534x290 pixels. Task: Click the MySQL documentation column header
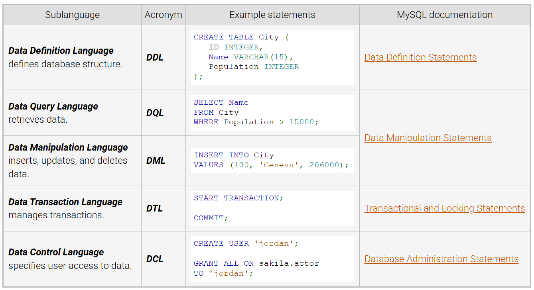tap(444, 15)
